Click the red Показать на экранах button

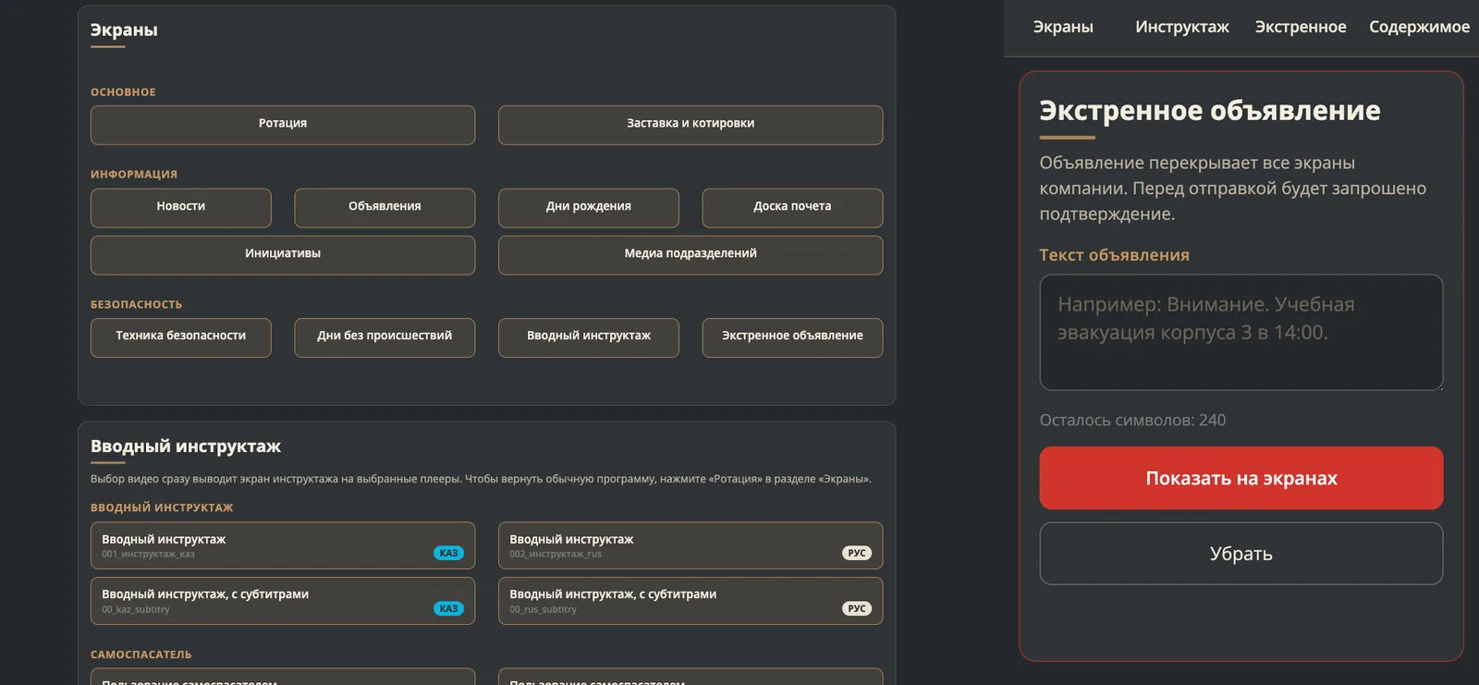1241,478
